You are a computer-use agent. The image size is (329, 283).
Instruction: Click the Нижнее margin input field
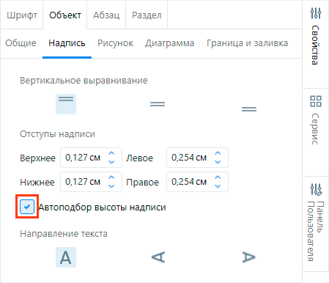point(91,182)
